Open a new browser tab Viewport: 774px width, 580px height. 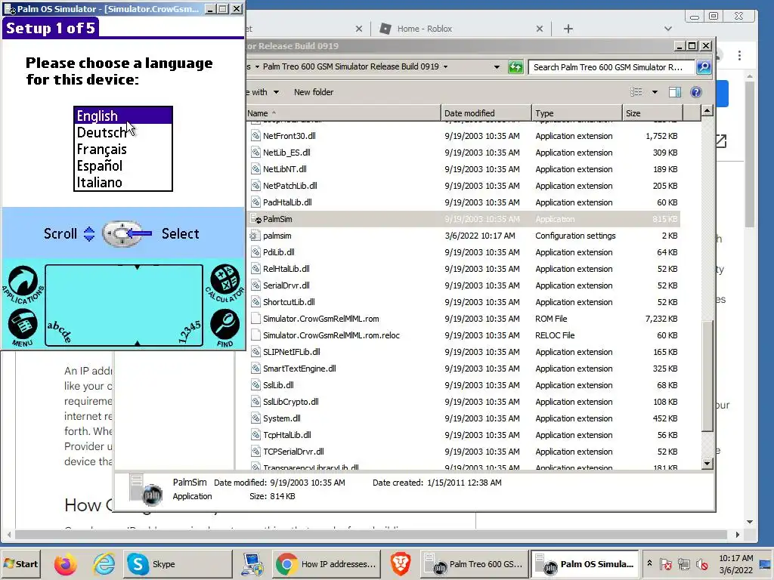click(568, 29)
